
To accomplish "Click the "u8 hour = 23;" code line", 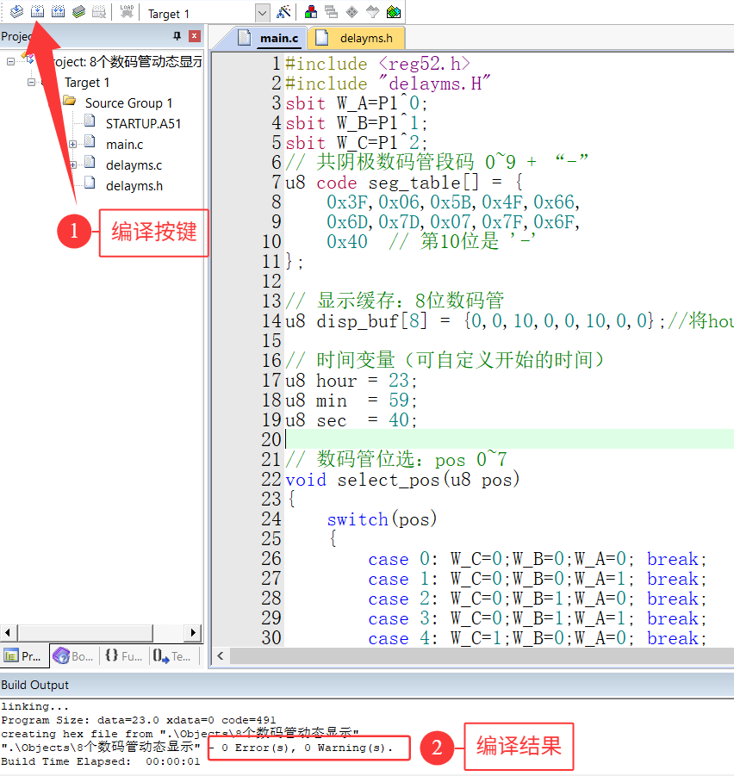I will click(x=351, y=381).
